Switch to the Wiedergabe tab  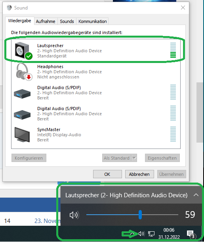pos(19,21)
